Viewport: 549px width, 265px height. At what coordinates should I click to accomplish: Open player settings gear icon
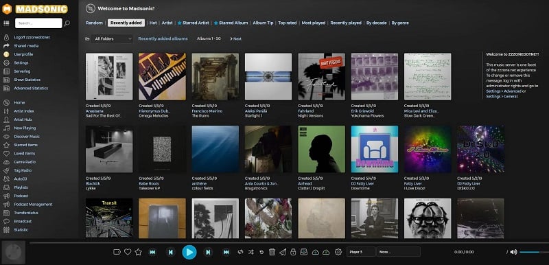338,252
